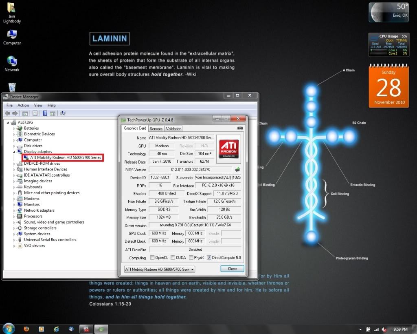Click the BIOS Version field
The width and height of the screenshot is (417, 334).
(x=191, y=169)
